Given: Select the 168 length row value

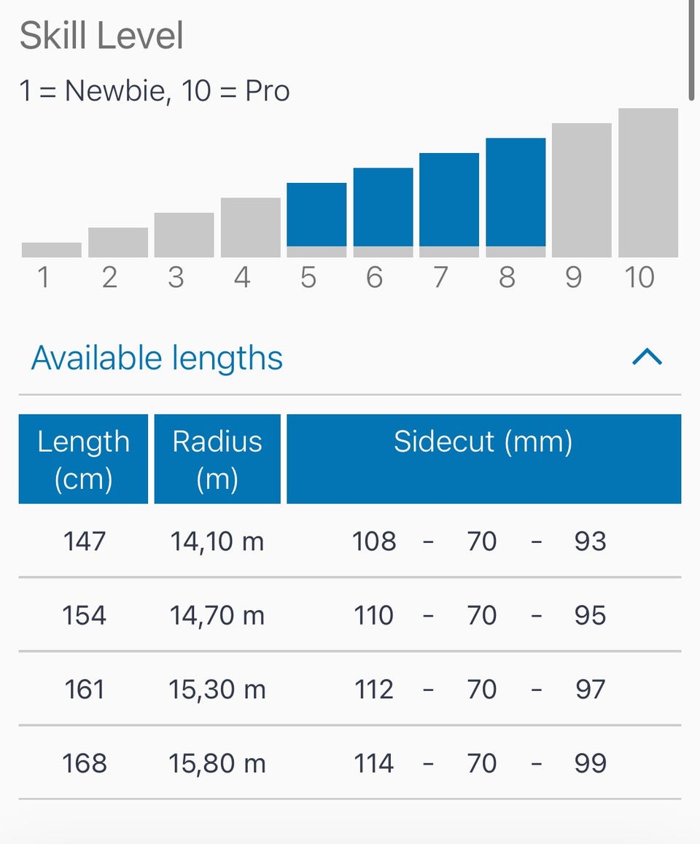Looking at the screenshot, I should coord(84,763).
